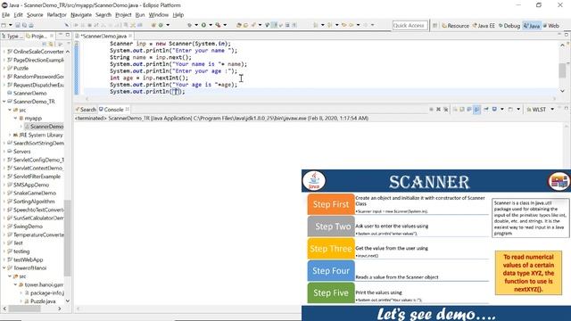This screenshot has width=571, height=321.
Task: Open the Edit menu
Action: (x=18, y=15)
